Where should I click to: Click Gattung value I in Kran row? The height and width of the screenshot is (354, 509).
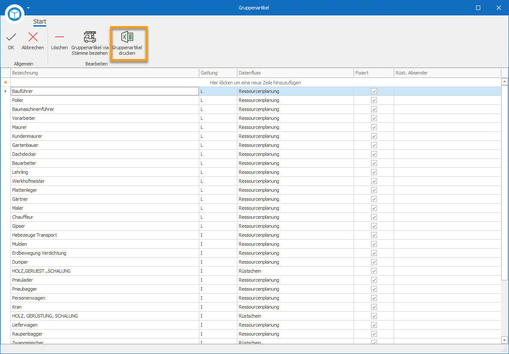coord(202,307)
